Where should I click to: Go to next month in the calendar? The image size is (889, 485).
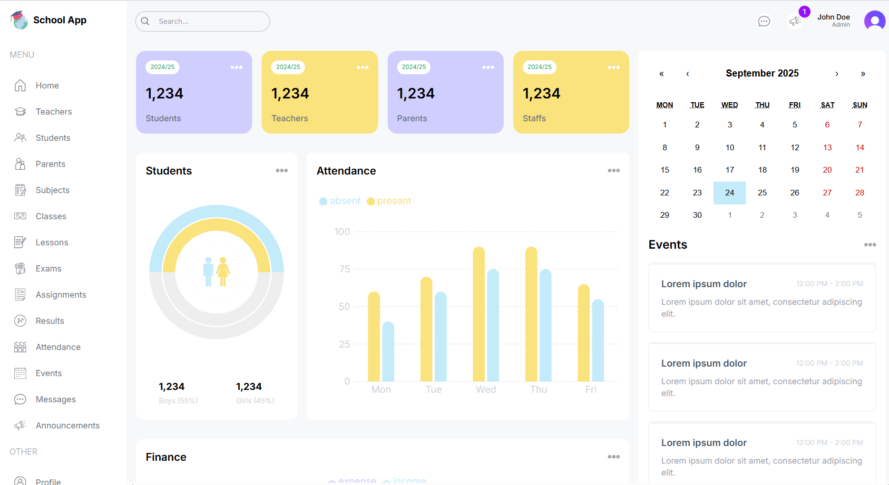point(837,74)
